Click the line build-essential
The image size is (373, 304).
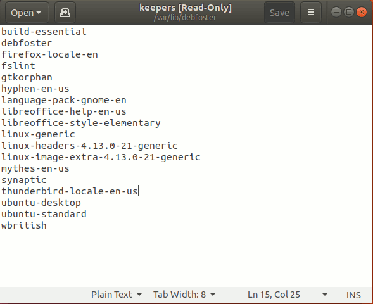44,32
